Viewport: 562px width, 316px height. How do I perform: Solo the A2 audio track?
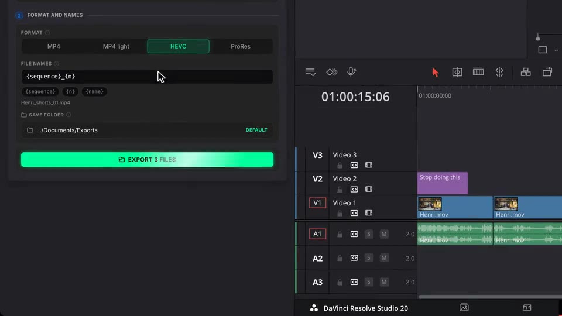point(368,258)
